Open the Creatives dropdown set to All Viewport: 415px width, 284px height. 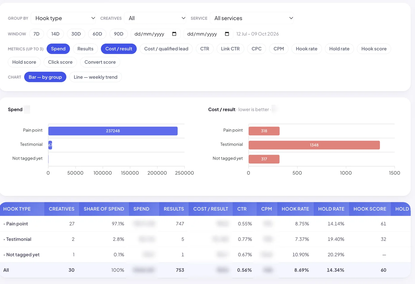pyautogui.click(x=155, y=18)
